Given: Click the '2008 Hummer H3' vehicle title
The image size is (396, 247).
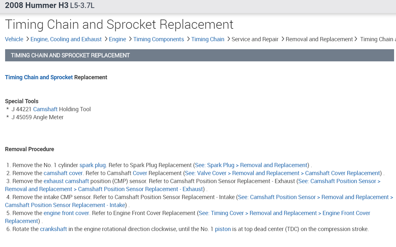Looking at the screenshot, I should coord(37,6).
